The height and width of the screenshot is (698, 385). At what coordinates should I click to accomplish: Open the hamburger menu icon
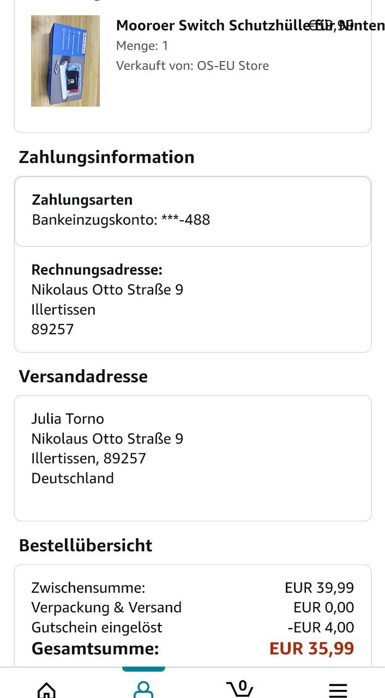click(x=338, y=689)
